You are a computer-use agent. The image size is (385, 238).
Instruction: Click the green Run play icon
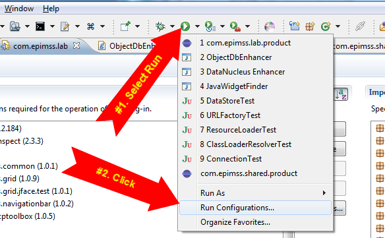185,26
